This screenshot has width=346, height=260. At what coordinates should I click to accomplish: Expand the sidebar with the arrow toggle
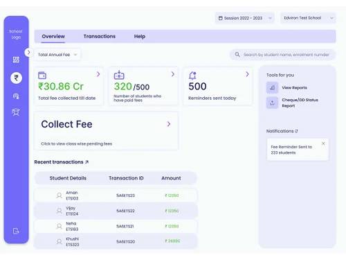tap(28, 53)
